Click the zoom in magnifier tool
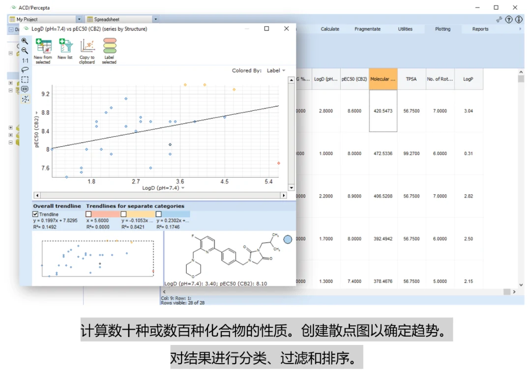 point(25,41)
